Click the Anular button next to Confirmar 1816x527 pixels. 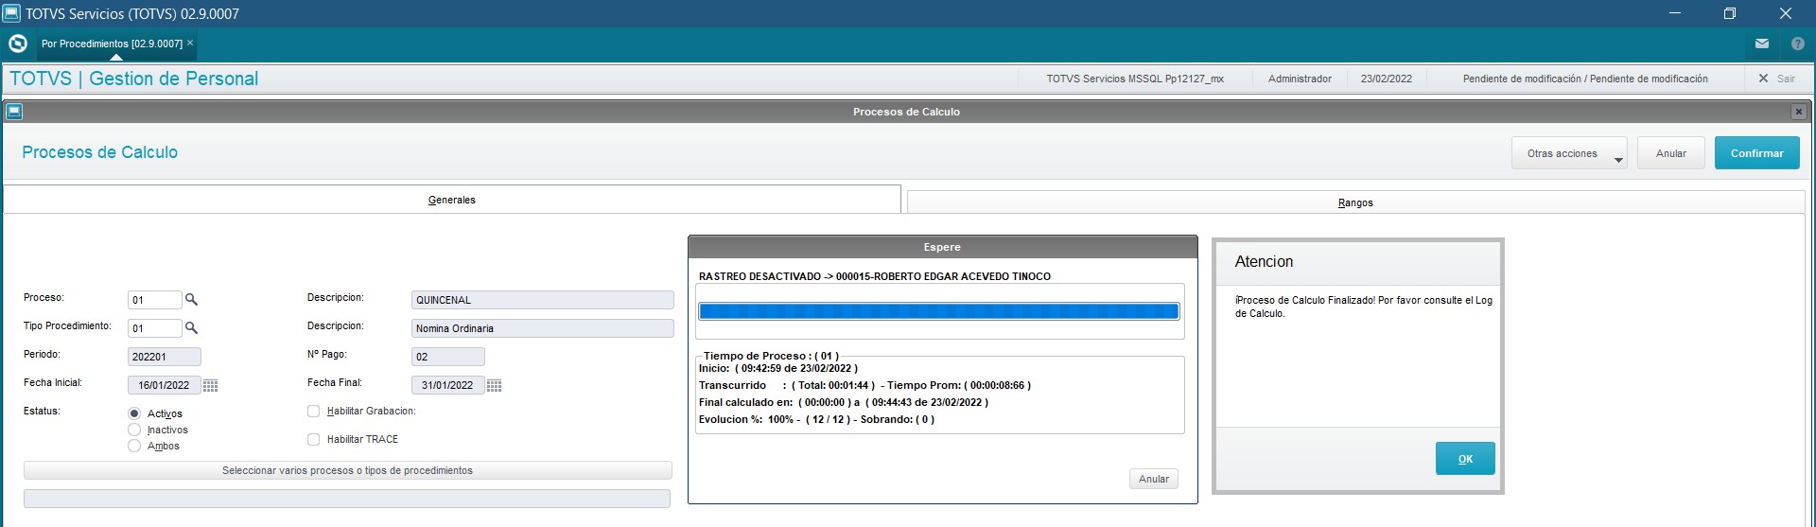(x=1670, y=153)
